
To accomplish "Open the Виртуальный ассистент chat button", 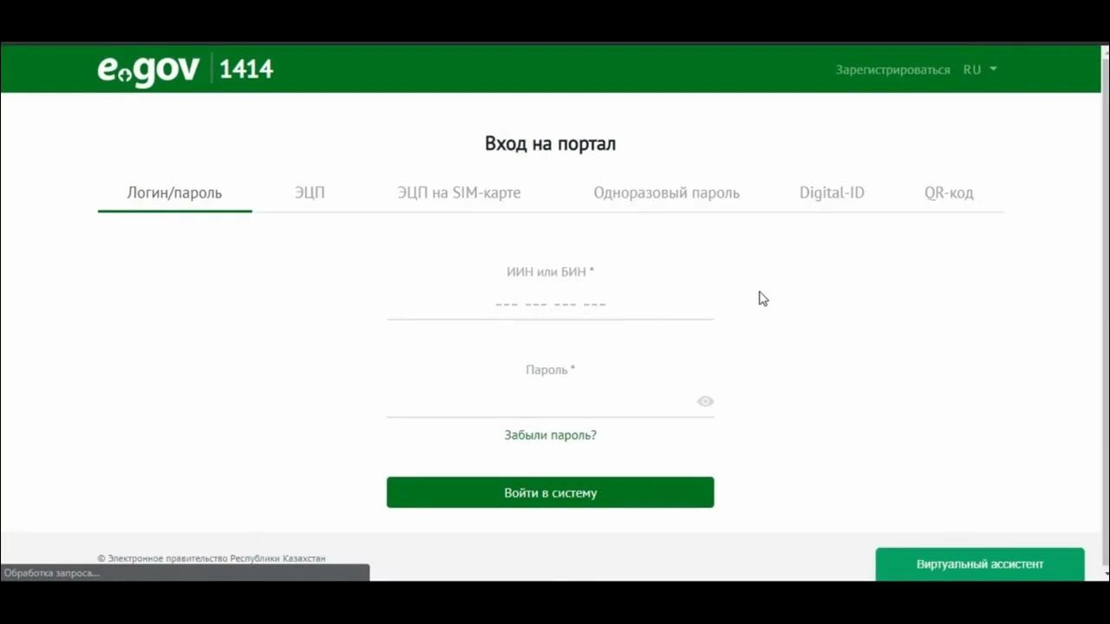I will [980, 564].
